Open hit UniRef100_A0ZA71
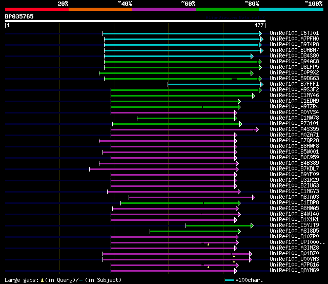The width and height of the screenshot is (328, 284). 294,135
